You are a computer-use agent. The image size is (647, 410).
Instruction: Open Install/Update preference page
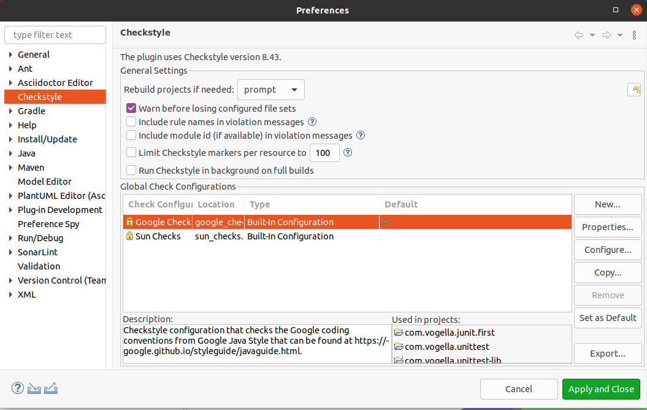click(x=47, y=139)
